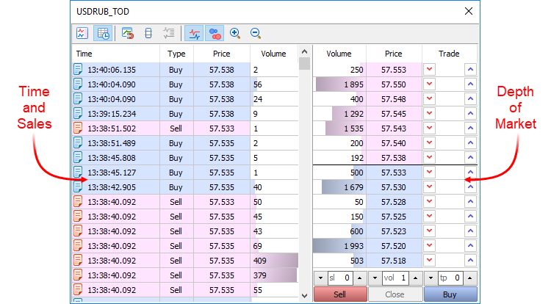Viewport: 551px width, 304px height.
Task: Click the Close position button
Action: [x=395, y=294]
